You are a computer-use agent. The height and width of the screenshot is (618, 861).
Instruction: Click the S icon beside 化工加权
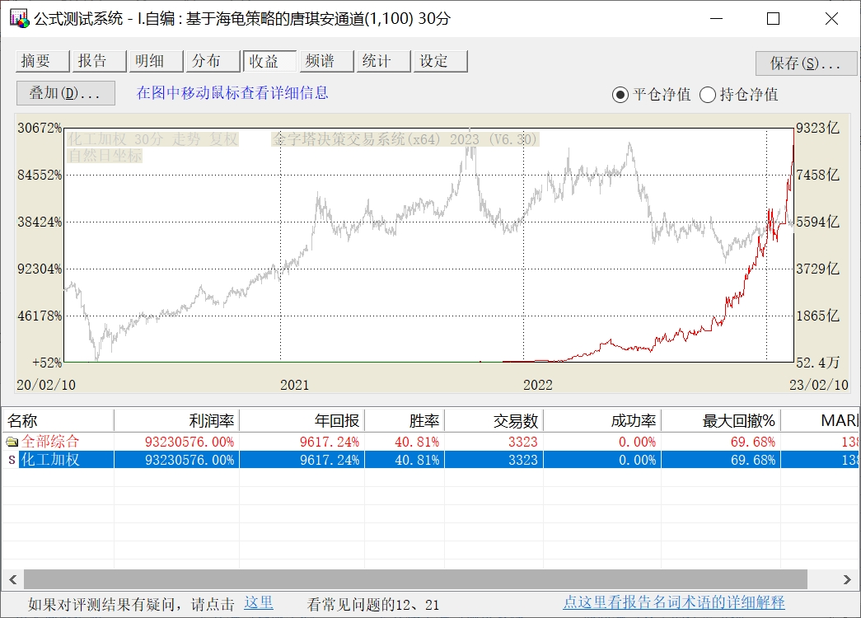pos(12,460)
